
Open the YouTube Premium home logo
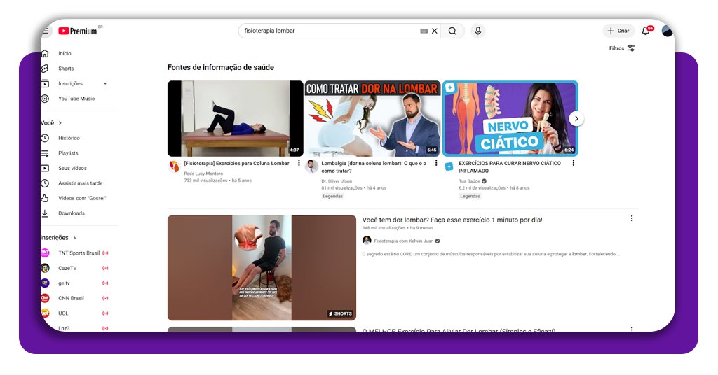(x=78, y=31)
